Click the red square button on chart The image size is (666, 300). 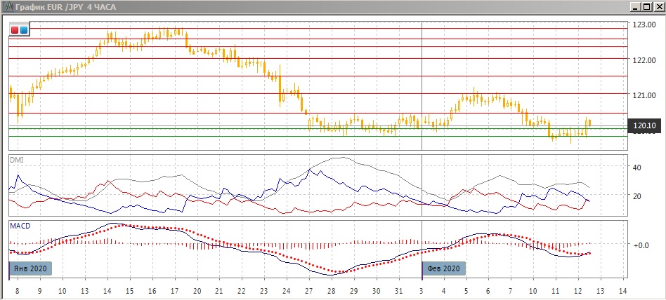15,30
